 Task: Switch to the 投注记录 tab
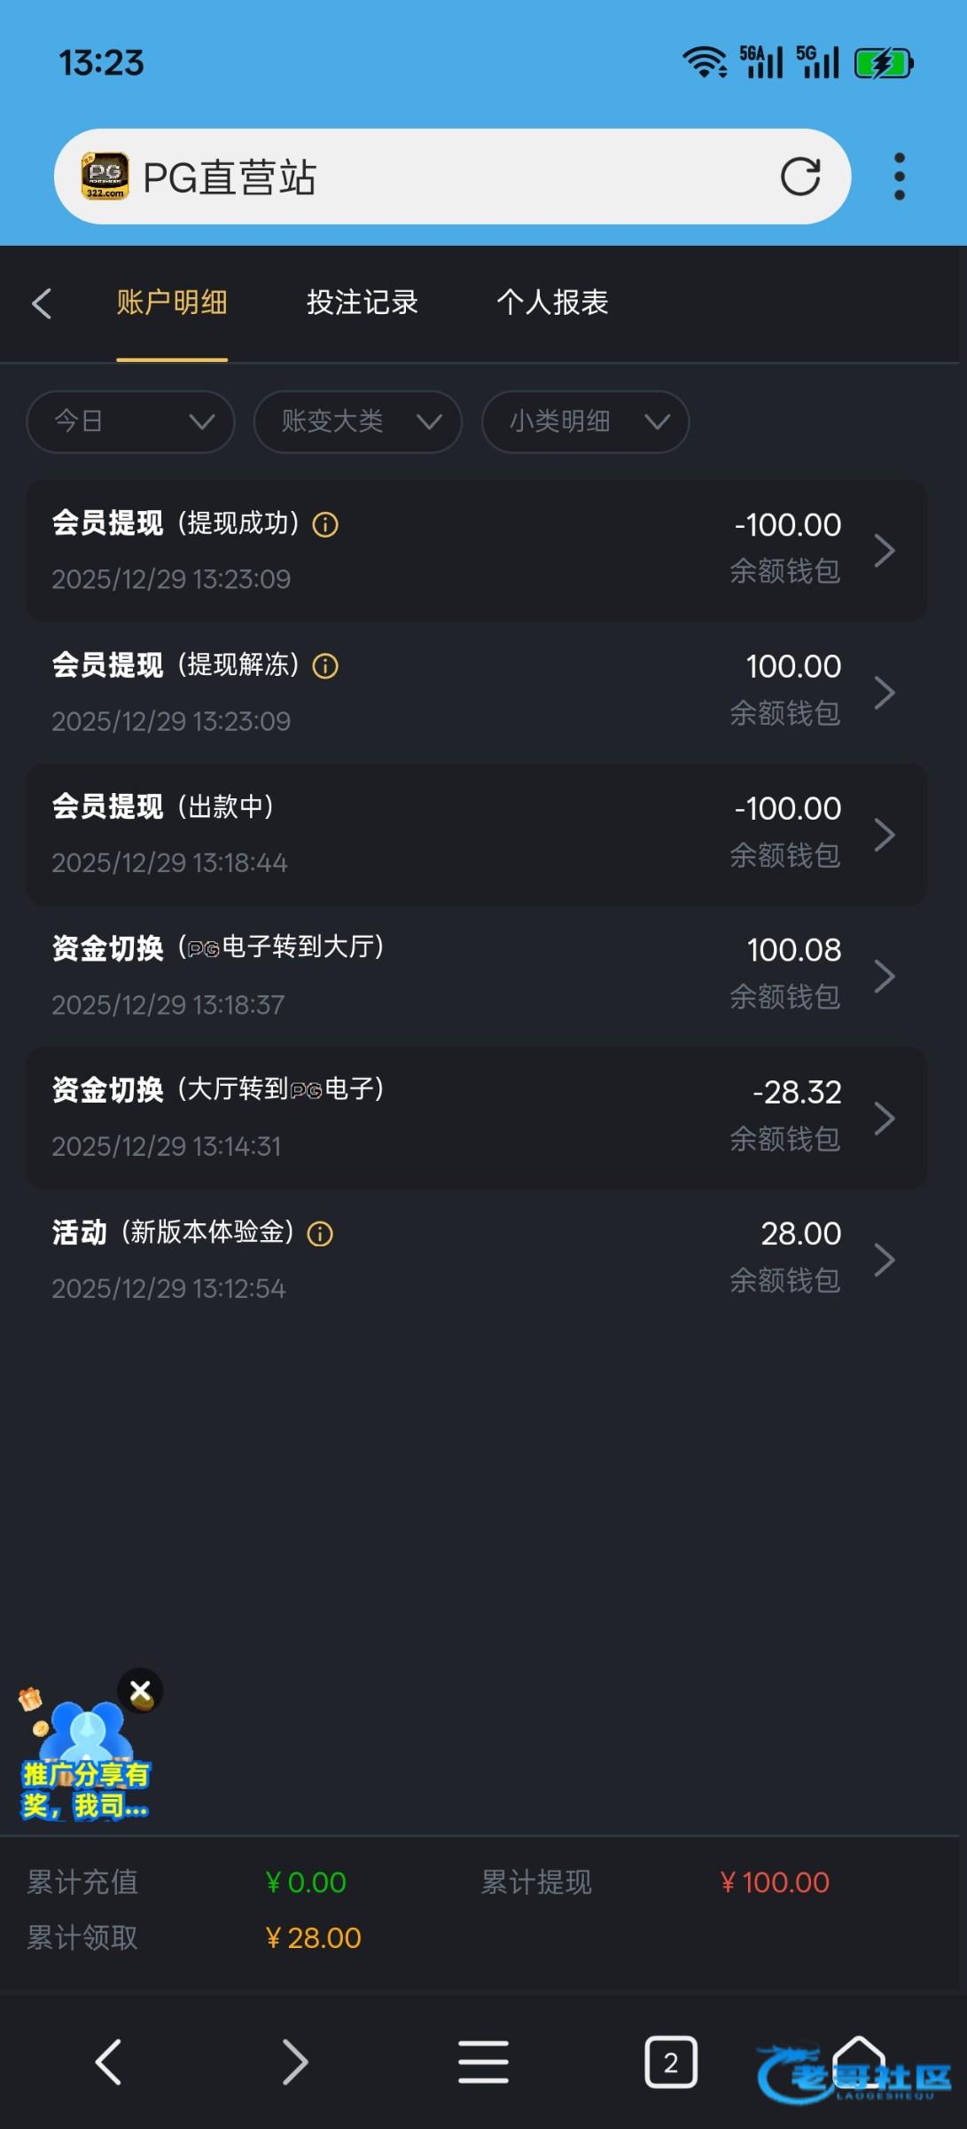(362, 302)
